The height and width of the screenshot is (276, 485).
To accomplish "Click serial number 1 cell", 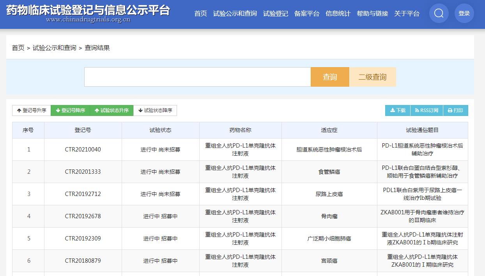I will 28,150.
